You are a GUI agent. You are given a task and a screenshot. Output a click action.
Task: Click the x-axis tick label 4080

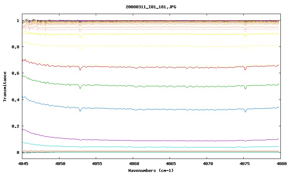[x=281, y=163]
